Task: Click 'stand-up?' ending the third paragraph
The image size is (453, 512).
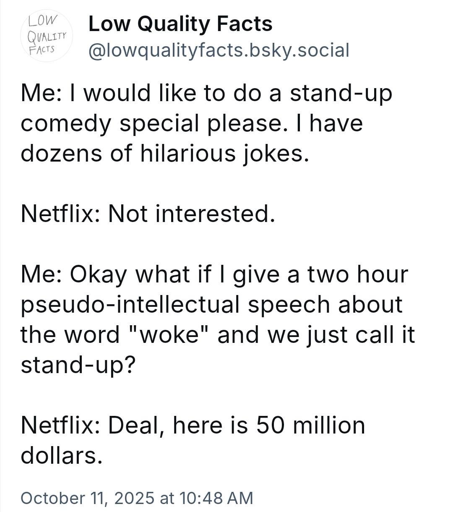Action: pos(78,365)
